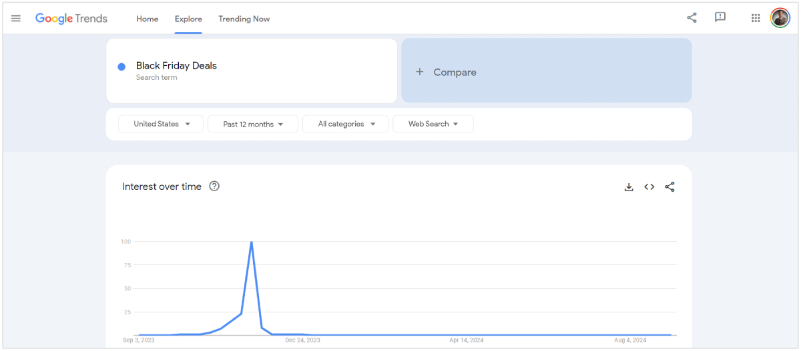This screenshot has height=351, width=801.
Task: Open the Past 12 months dropdown
Action: (253, 124)
